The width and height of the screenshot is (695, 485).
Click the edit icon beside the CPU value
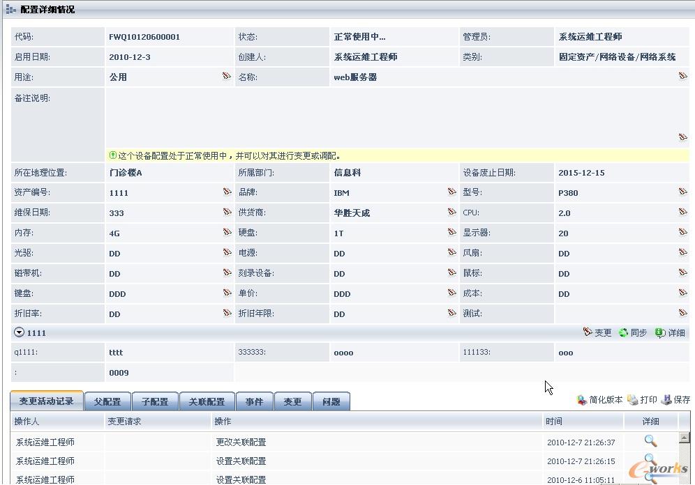point(682,213)
